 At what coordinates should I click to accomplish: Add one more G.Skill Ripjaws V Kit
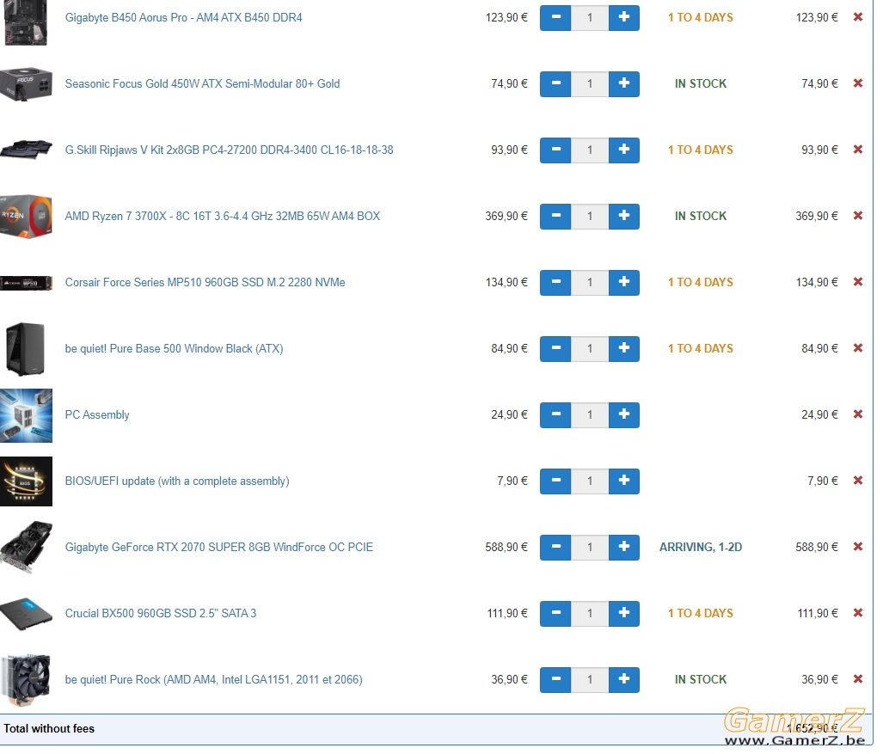[624, 150]
